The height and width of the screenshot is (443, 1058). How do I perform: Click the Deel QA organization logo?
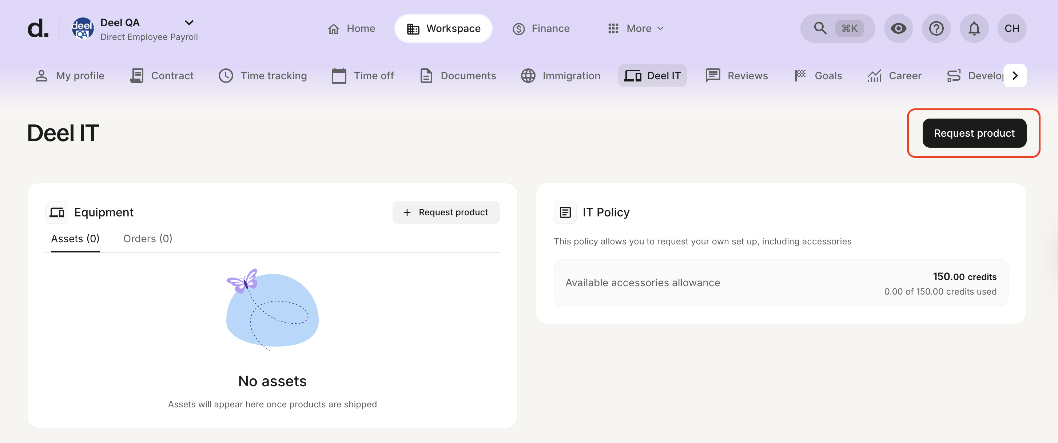(x=83, y=28)
